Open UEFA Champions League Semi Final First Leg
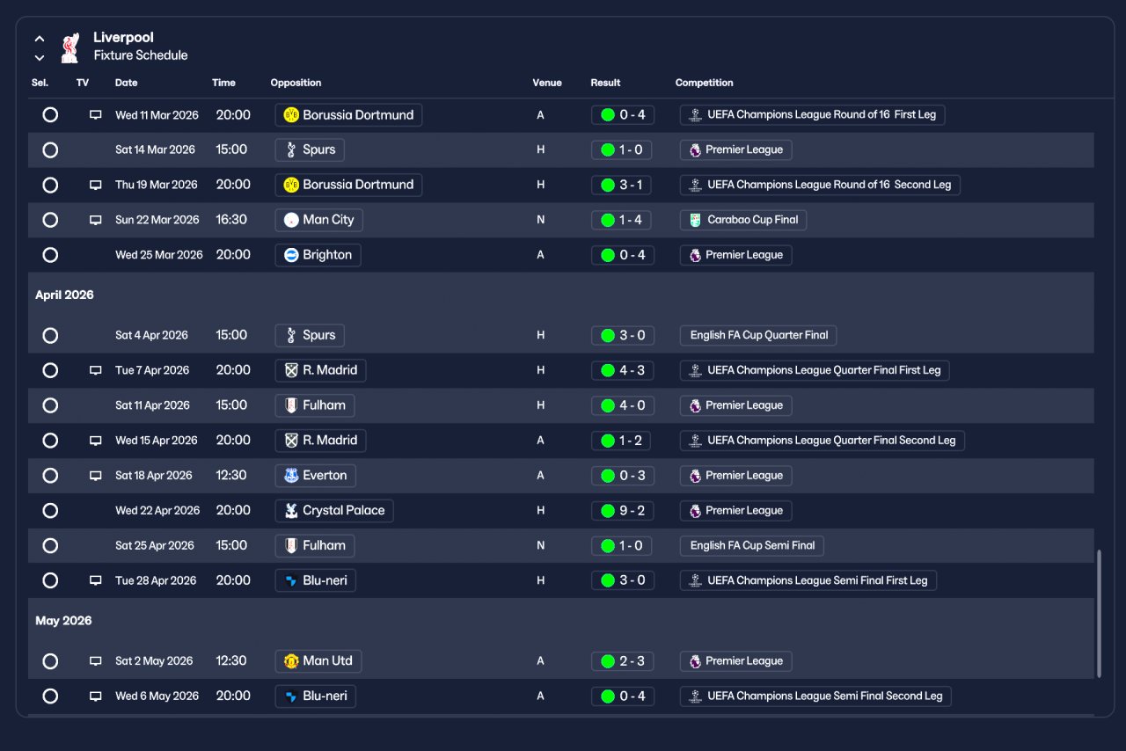The width and height of the screenshot is (1126, 751). (808, 581)
